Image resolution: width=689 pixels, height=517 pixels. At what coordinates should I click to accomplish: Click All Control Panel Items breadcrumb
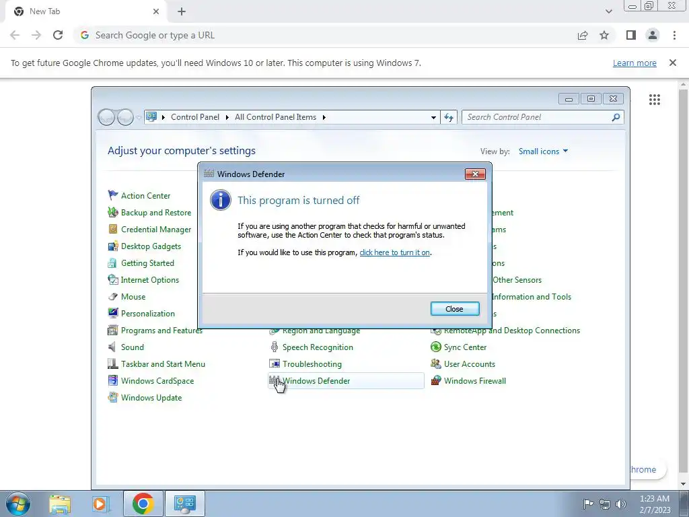click(x=275, y=117)
